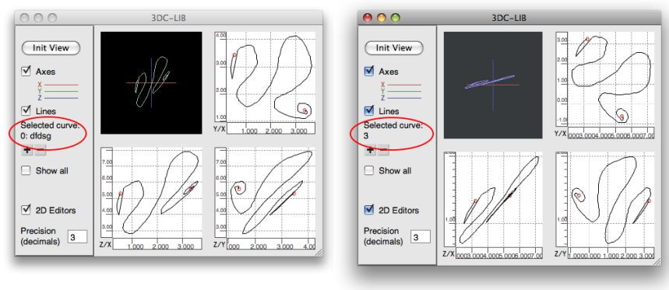Uncheck Axes checkbox in left window
This screenshot has width=669, height=290.
[26, 71]
